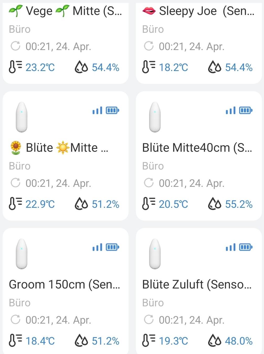
Task: Click sensor image on Groom 150cm card
Action: point(22,254)
